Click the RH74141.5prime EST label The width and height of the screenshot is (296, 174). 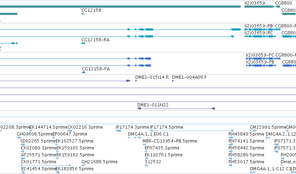coord(246,141)
